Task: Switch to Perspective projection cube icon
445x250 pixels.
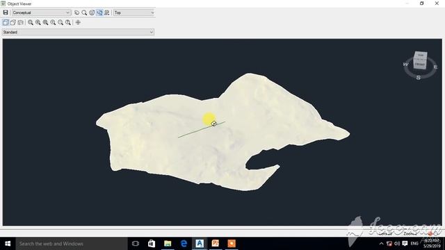Action: coord(13,22)
